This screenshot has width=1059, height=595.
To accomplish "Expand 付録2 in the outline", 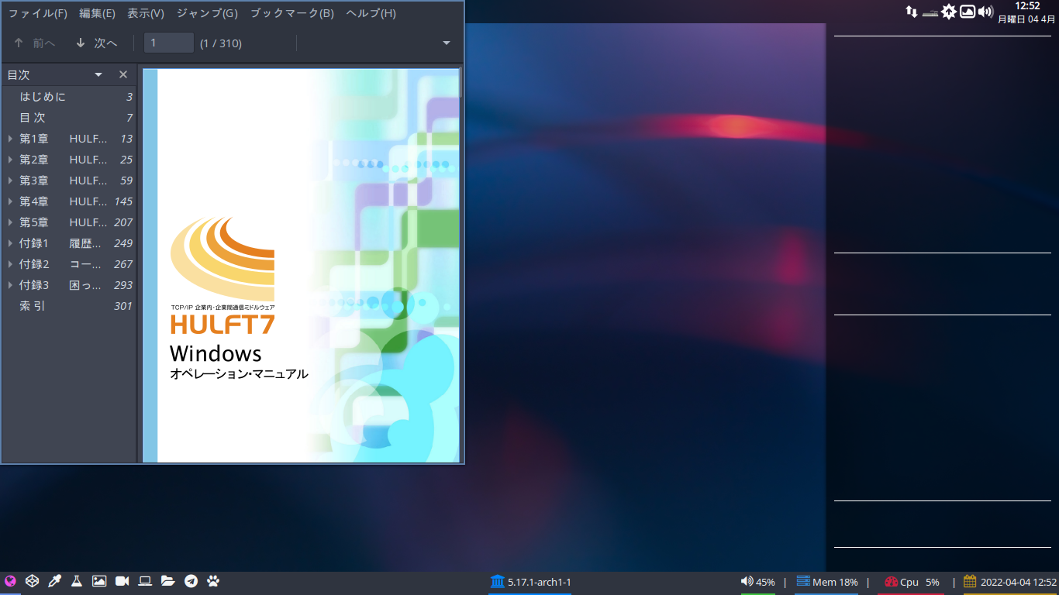I will tap(10, 264).
